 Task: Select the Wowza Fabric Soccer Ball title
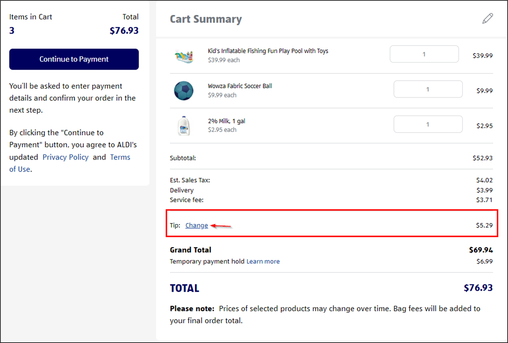click(240, 86)
